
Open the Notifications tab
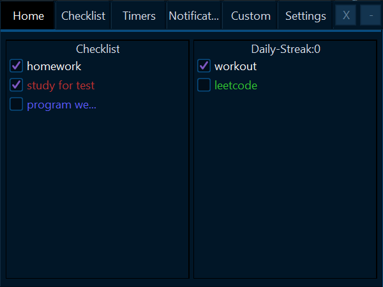click(194, 16)
